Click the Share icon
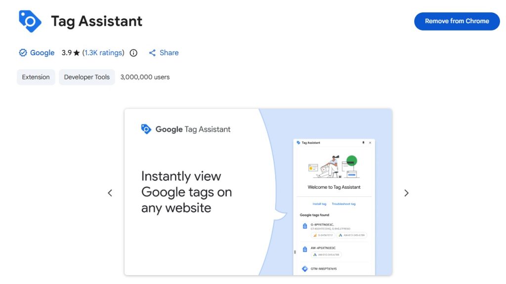The height and width of the screenshot is (284, 506). (x=153, y=53)
